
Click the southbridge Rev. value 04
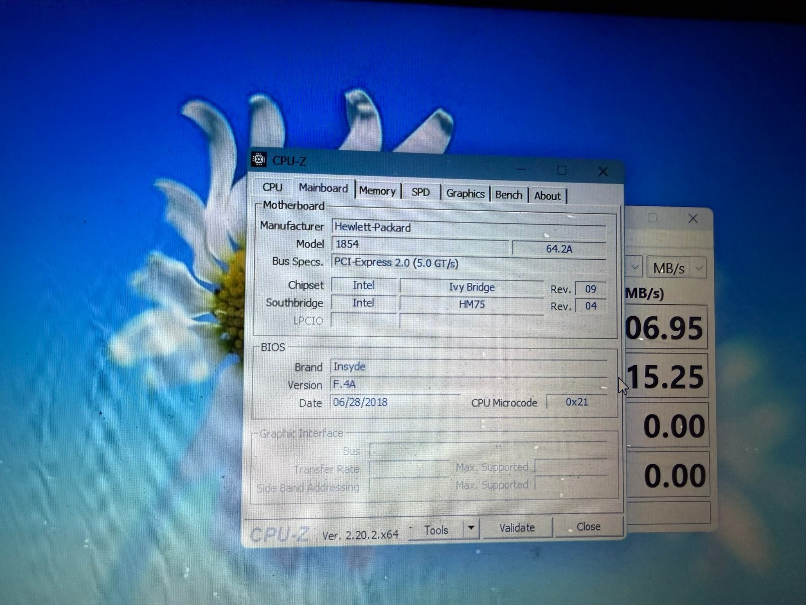tap(590, 306)
